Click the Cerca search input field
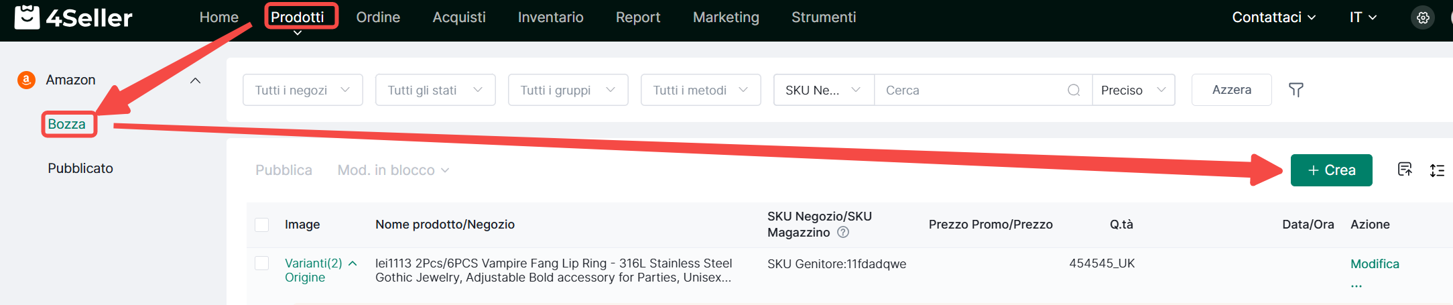Screen dimensions: 1453x305 [x=972, y=90]
